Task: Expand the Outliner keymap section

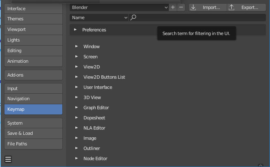Action: pyautogui.click(x=77, y=148)
